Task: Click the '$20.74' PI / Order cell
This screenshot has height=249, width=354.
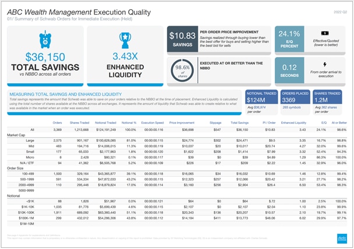Action: click(270, 146)
